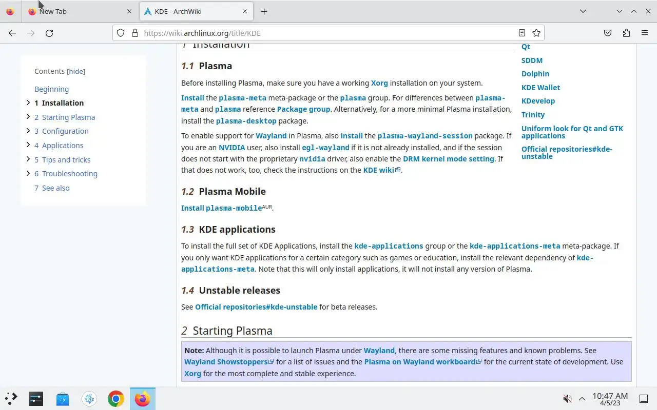
Task: Open the KDE wiki external link
Action: click(x=382, y=170)
